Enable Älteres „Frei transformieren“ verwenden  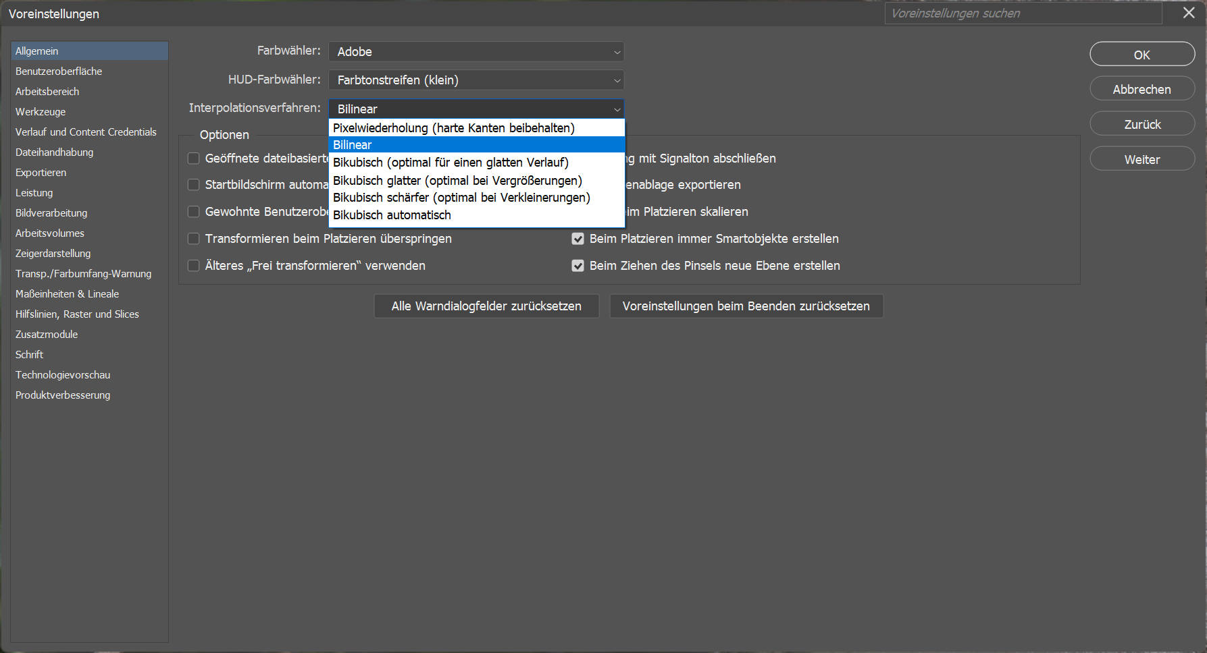tap(194, 266)
